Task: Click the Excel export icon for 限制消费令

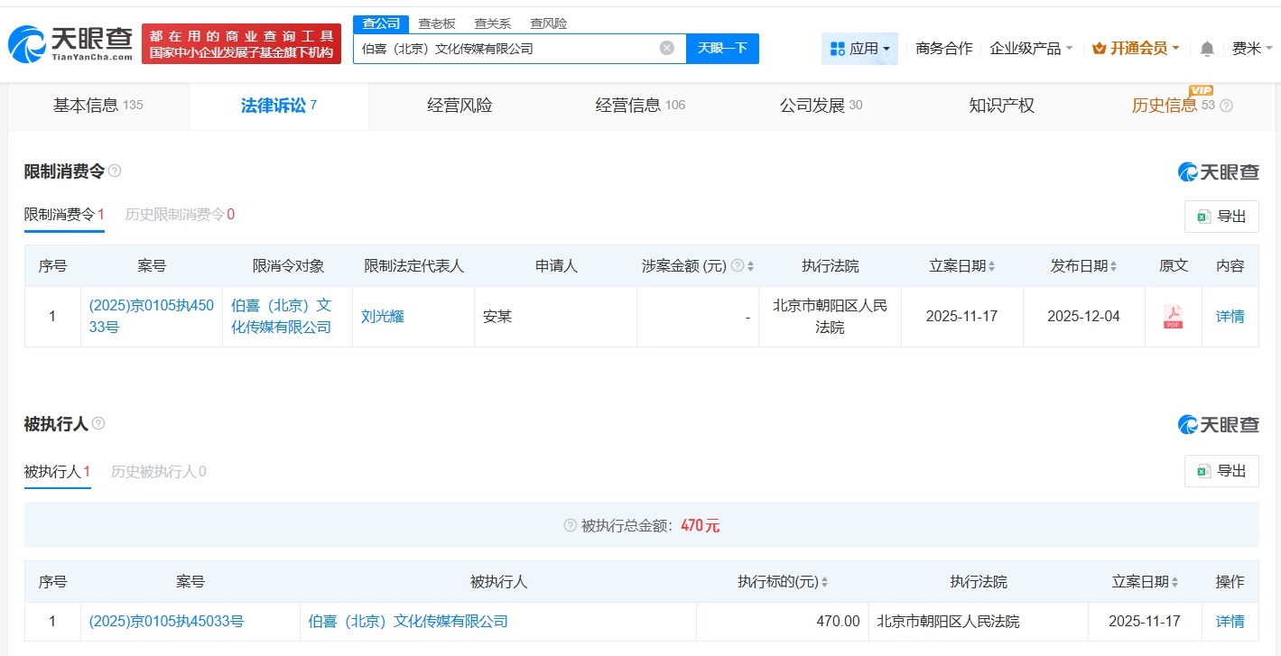Action: coord(1202,217)
